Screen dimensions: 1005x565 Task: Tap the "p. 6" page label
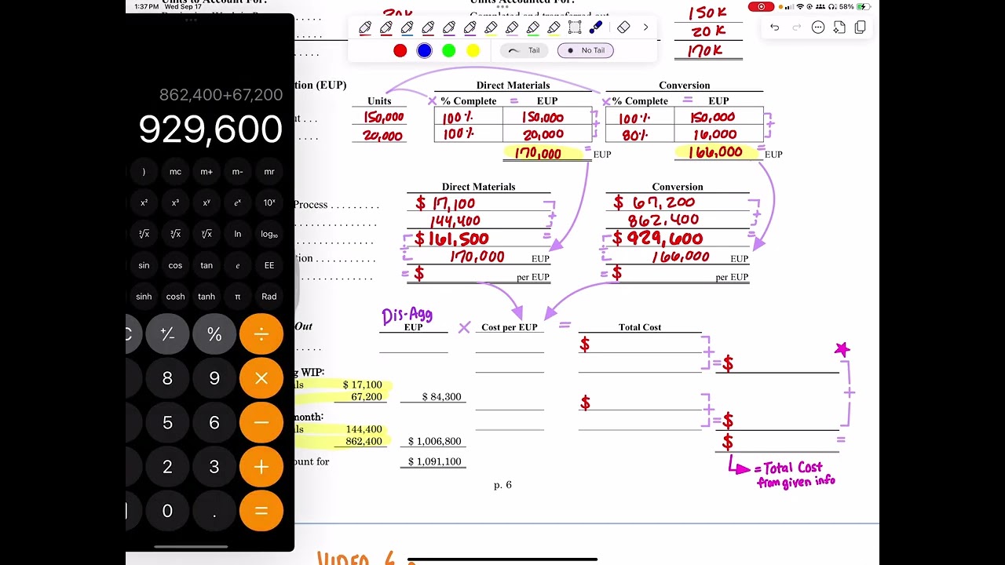click(502, 485)
